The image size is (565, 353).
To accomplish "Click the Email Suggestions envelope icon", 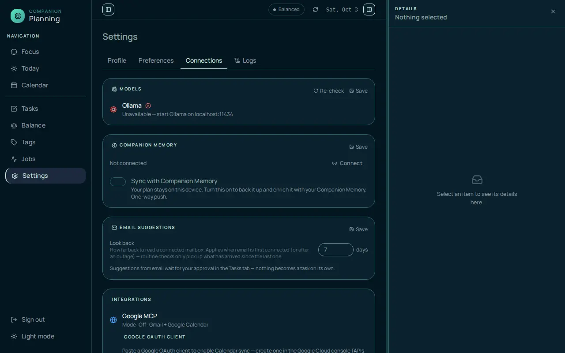I will coord(114,228).
